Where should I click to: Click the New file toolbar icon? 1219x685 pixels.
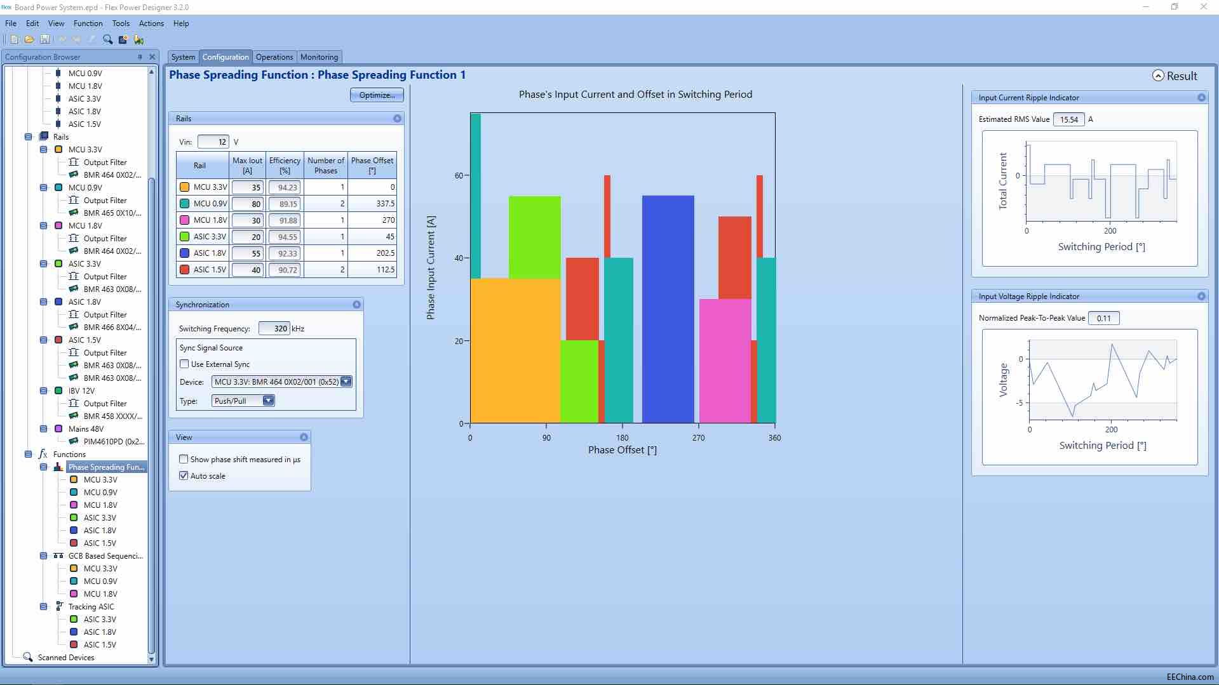[x=14, y=39]
